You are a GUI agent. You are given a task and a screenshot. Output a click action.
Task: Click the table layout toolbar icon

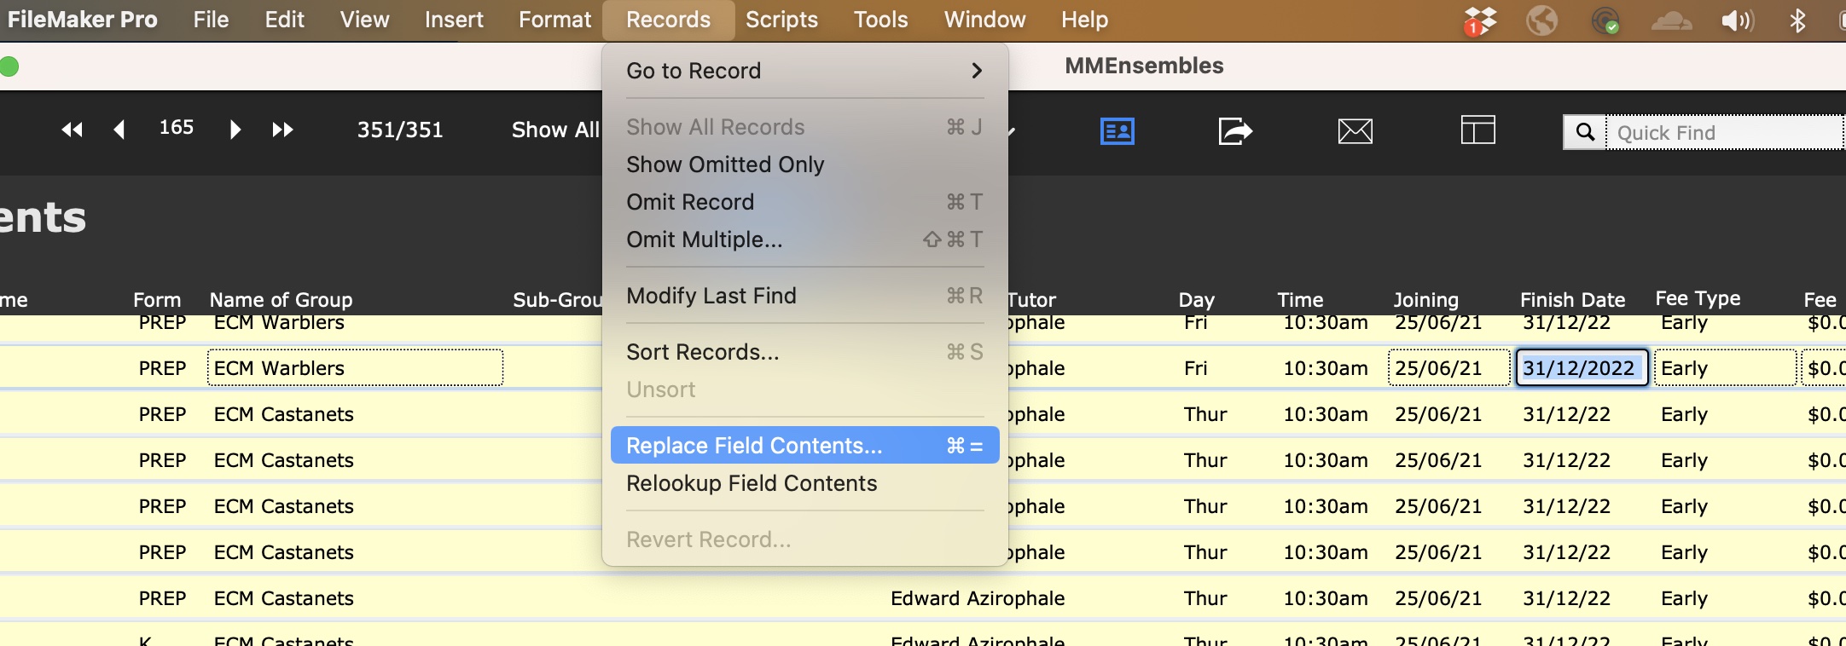1478,130
